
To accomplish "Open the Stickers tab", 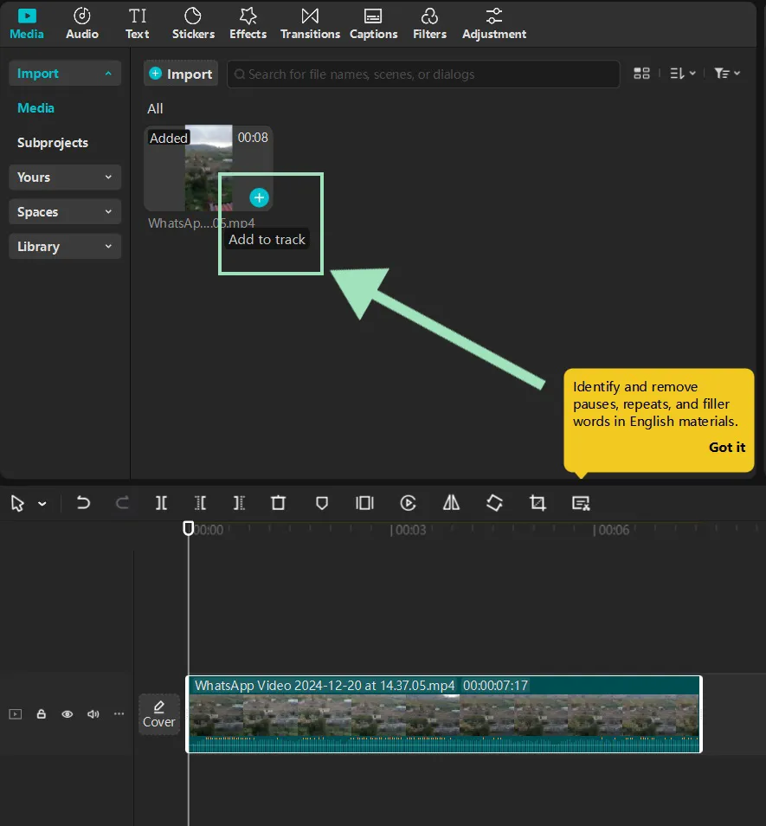I will [x=193, y=23].
